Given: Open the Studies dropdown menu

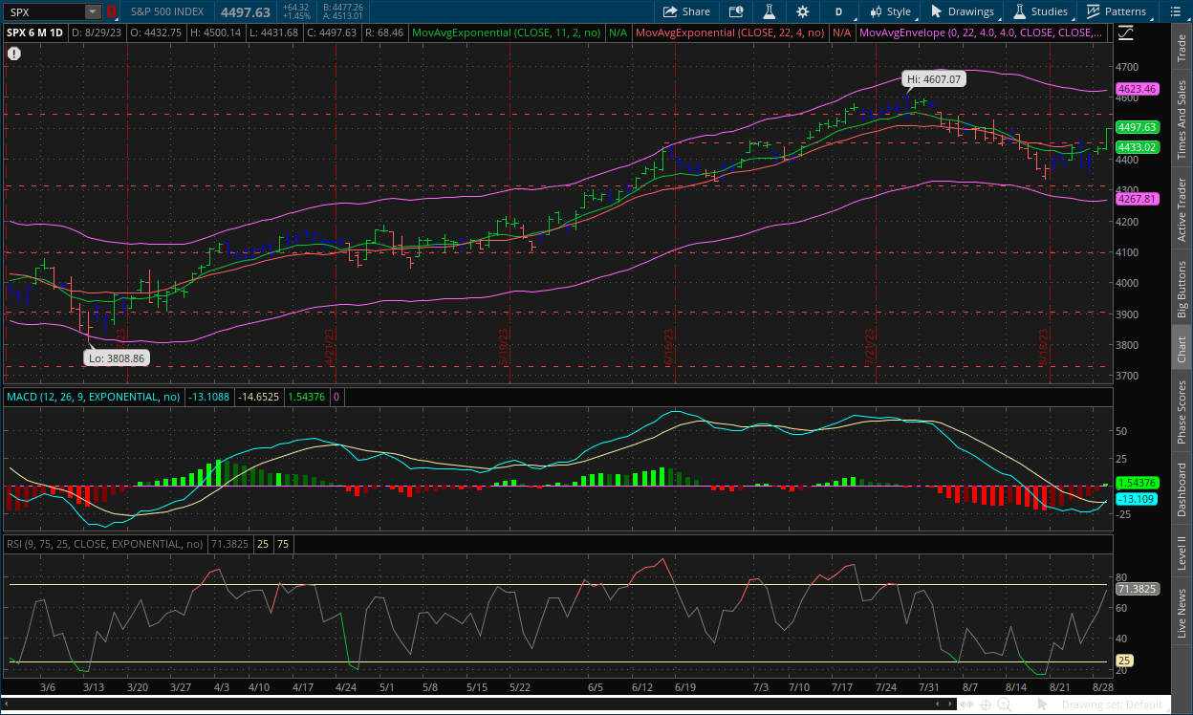Looking at the screenshot, I should pos(1041,11).
